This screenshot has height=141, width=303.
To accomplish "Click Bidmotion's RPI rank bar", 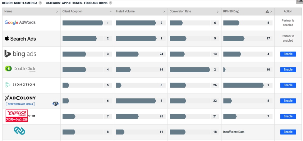I will tap(243, 85).
